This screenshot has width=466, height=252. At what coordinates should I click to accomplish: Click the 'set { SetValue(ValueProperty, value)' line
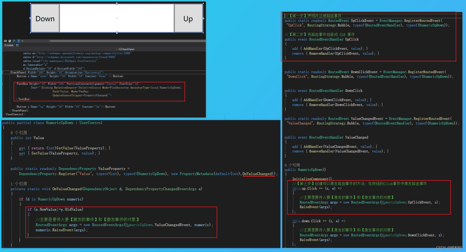click(x=60, y=153)
